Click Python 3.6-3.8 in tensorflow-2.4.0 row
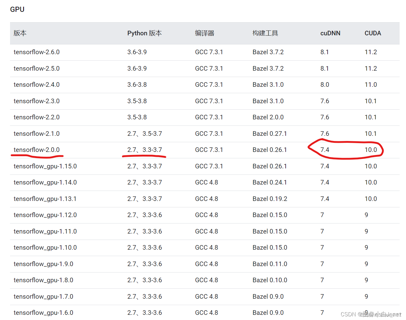This screenshot has width=406, height=320. click(137, 85)
